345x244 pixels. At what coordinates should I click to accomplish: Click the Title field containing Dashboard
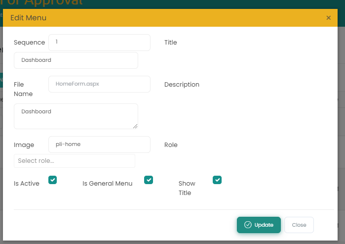[76, 60]
